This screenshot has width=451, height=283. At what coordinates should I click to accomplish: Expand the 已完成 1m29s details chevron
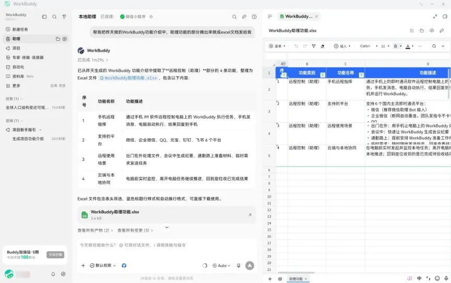(x=107, y=60)
